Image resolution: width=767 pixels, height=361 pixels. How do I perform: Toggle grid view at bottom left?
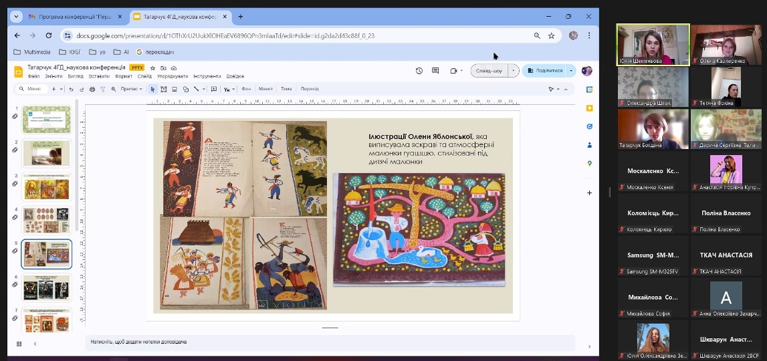19,344
